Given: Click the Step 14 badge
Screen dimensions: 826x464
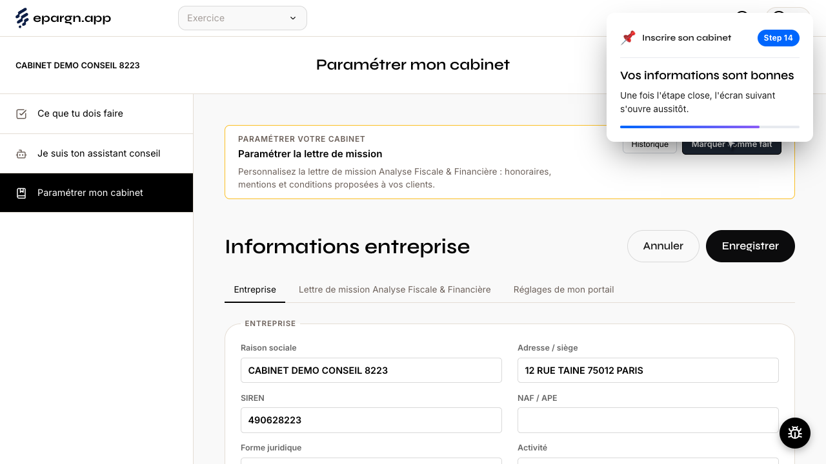Looking at the screenshot, I should click(778, 38).
